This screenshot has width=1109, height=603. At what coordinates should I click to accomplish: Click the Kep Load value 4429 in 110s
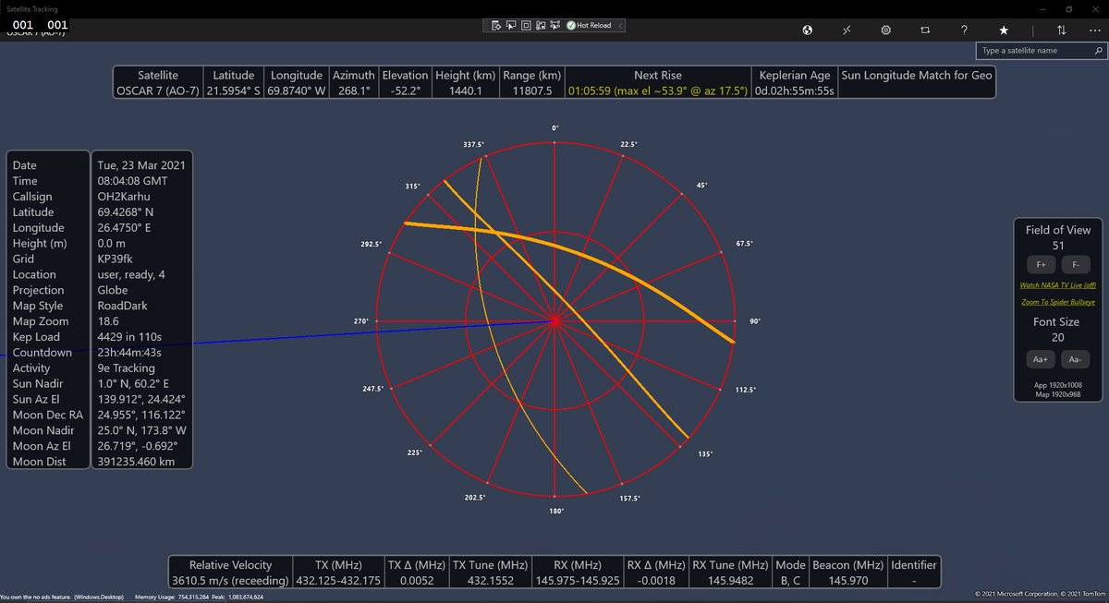coord(129,337)
